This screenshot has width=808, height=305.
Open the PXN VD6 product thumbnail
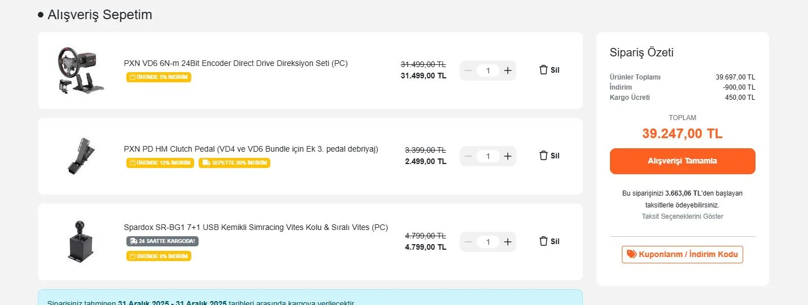[77, 70]
